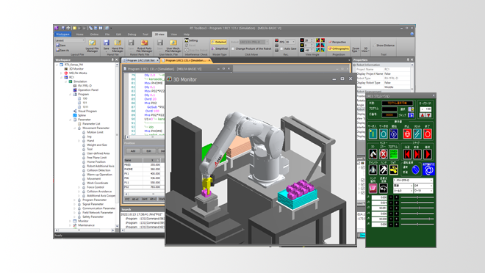The image size is (485, 273).
Task: Switch to the Debug ribbon tab
Action: (132, 34)
